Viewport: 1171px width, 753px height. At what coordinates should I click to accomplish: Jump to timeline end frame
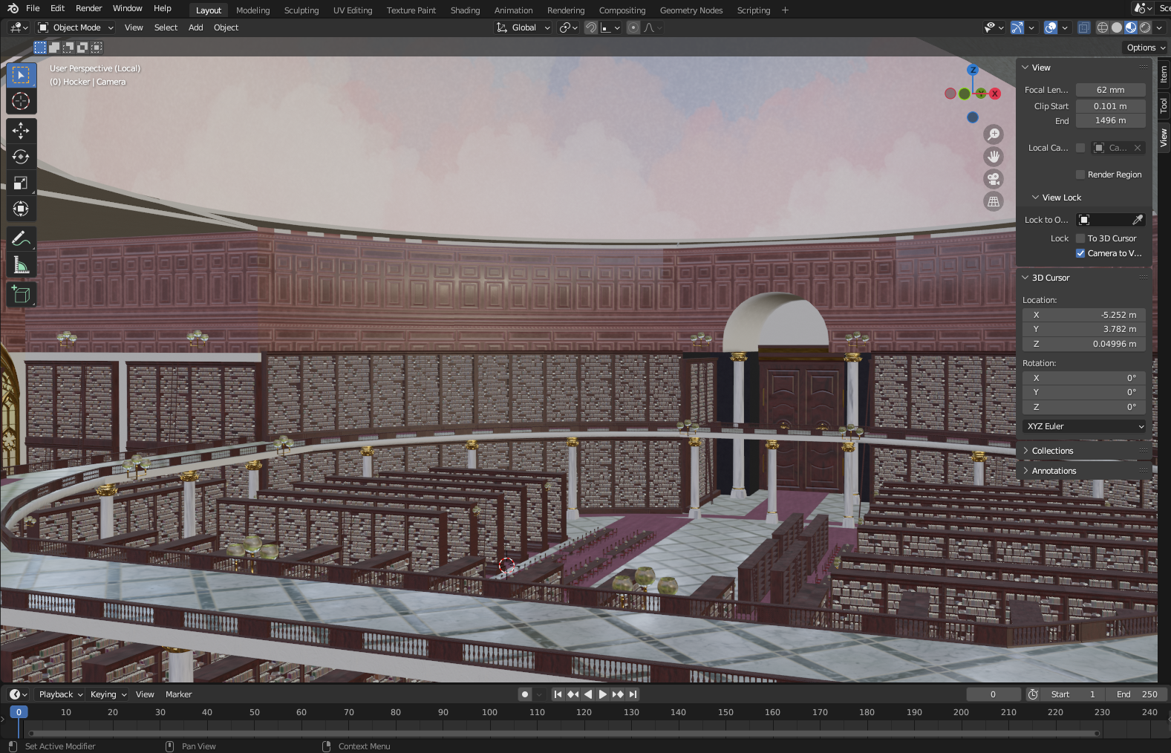tap(633, 694)
